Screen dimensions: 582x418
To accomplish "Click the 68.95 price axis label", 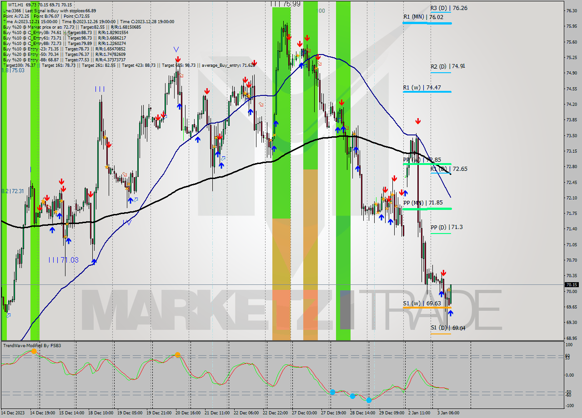I will (572, 338).
